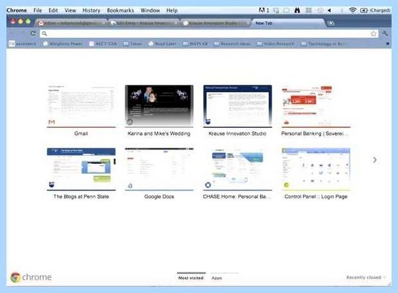Open the History menu
The width and height of the screenshot is (398, 293).
click(91, 11)
